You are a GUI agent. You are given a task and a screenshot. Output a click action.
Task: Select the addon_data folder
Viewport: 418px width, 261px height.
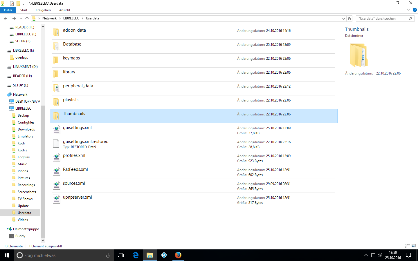click(194, 32)
